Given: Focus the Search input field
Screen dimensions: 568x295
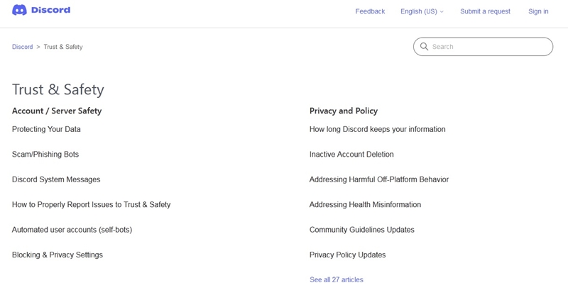Looking at the screenshot, I should click(x=483, y=46).
